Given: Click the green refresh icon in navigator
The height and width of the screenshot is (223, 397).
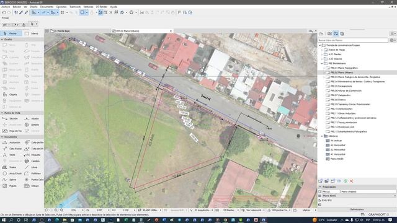Looking at the screenshot, I should 346,181.
